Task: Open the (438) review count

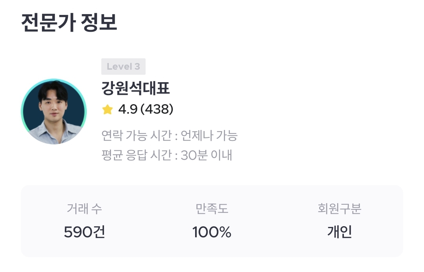Action: tap(157, 110)
